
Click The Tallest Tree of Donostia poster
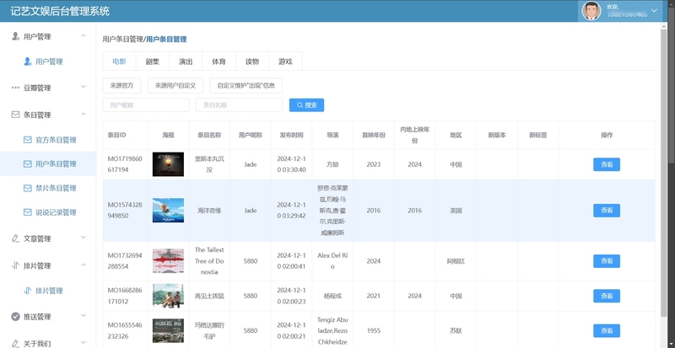[168, 260]
